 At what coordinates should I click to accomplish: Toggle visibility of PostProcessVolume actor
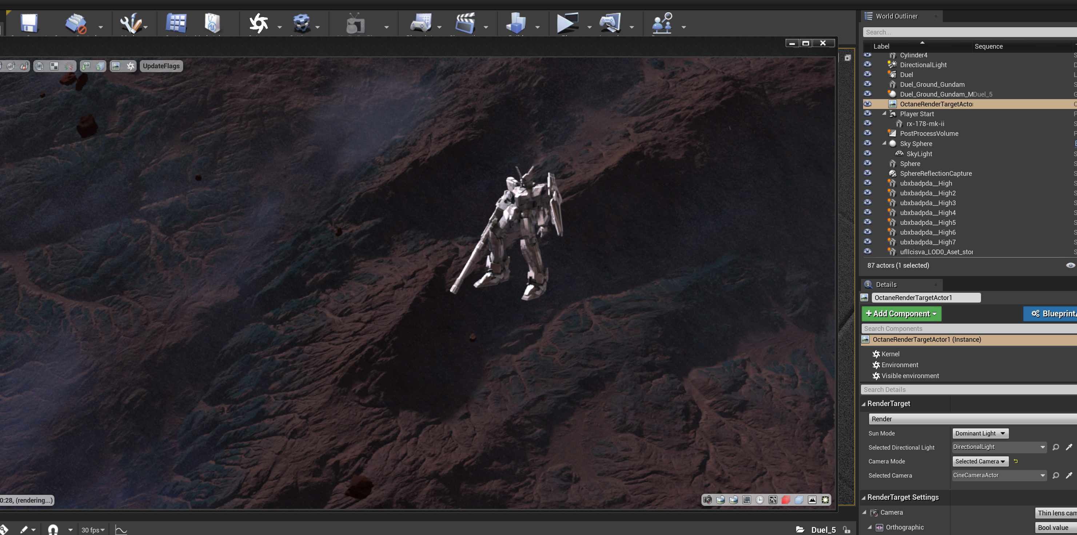coord(867,134)
